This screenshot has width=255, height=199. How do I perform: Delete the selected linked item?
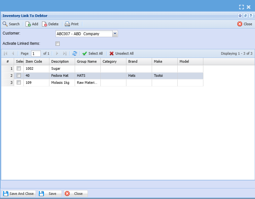click(x=50, y=24)
